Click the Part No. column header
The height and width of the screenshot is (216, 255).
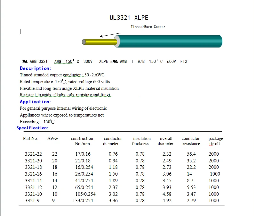(30, 139)
